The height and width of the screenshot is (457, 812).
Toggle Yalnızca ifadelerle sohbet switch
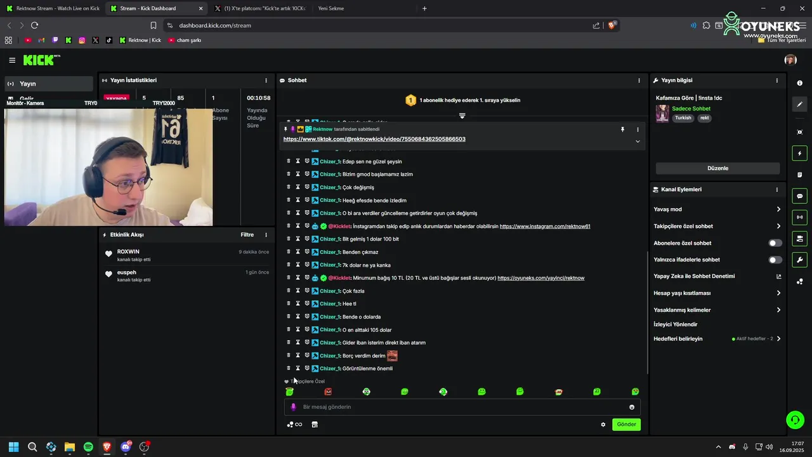point(775,260)
